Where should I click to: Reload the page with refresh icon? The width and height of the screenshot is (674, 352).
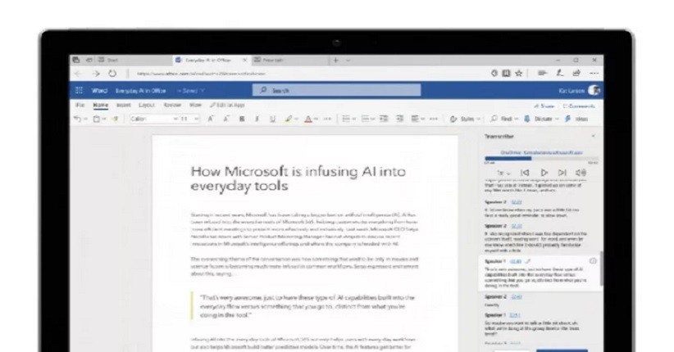112,74
